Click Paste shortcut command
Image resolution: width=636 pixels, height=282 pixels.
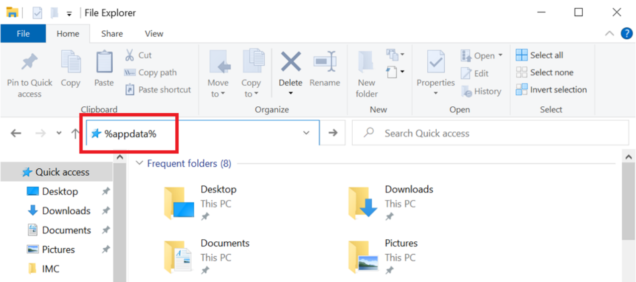(x=158, y=90)
